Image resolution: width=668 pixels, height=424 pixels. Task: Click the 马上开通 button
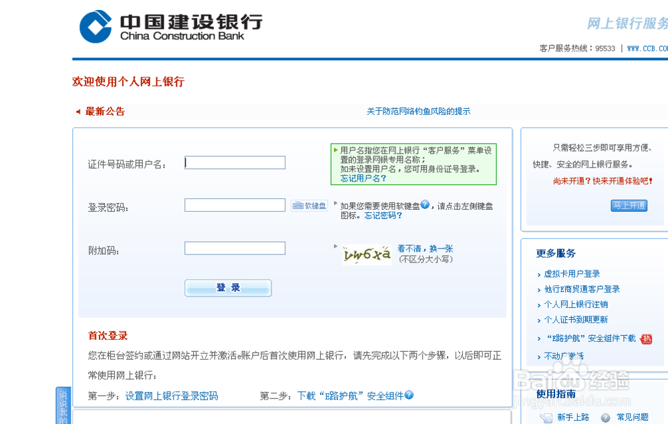[x=629, y=206]
